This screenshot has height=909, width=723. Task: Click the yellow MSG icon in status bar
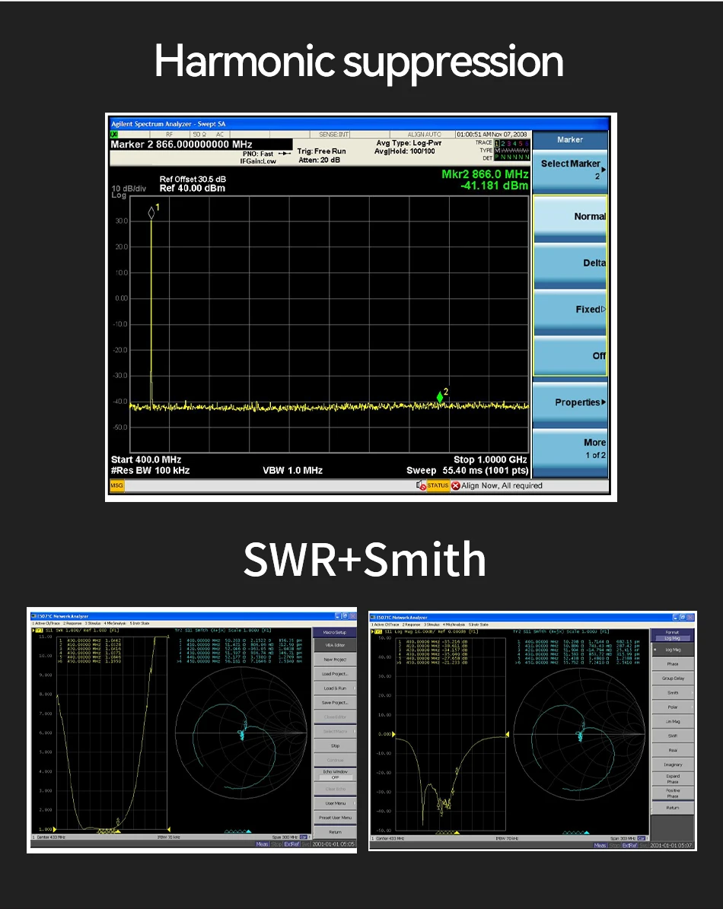(117, 485)
